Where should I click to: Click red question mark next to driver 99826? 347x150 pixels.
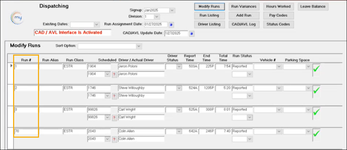[114, 117]
